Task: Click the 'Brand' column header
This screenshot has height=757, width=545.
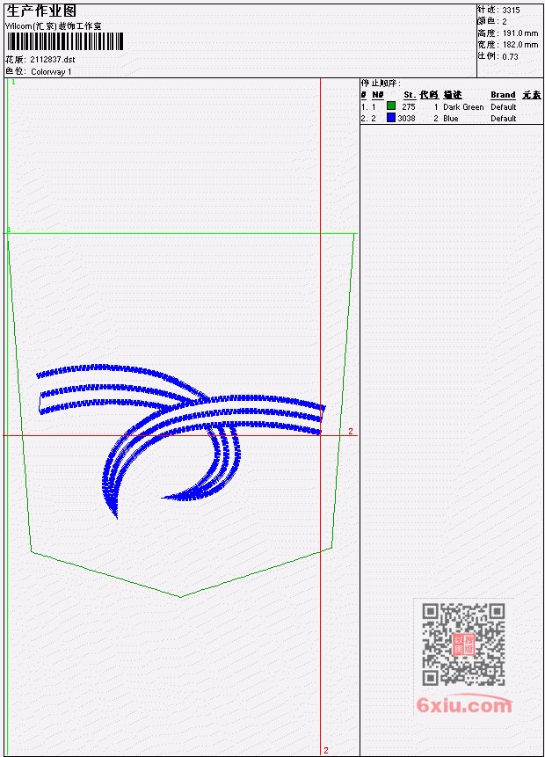Action: click(503, 95)
